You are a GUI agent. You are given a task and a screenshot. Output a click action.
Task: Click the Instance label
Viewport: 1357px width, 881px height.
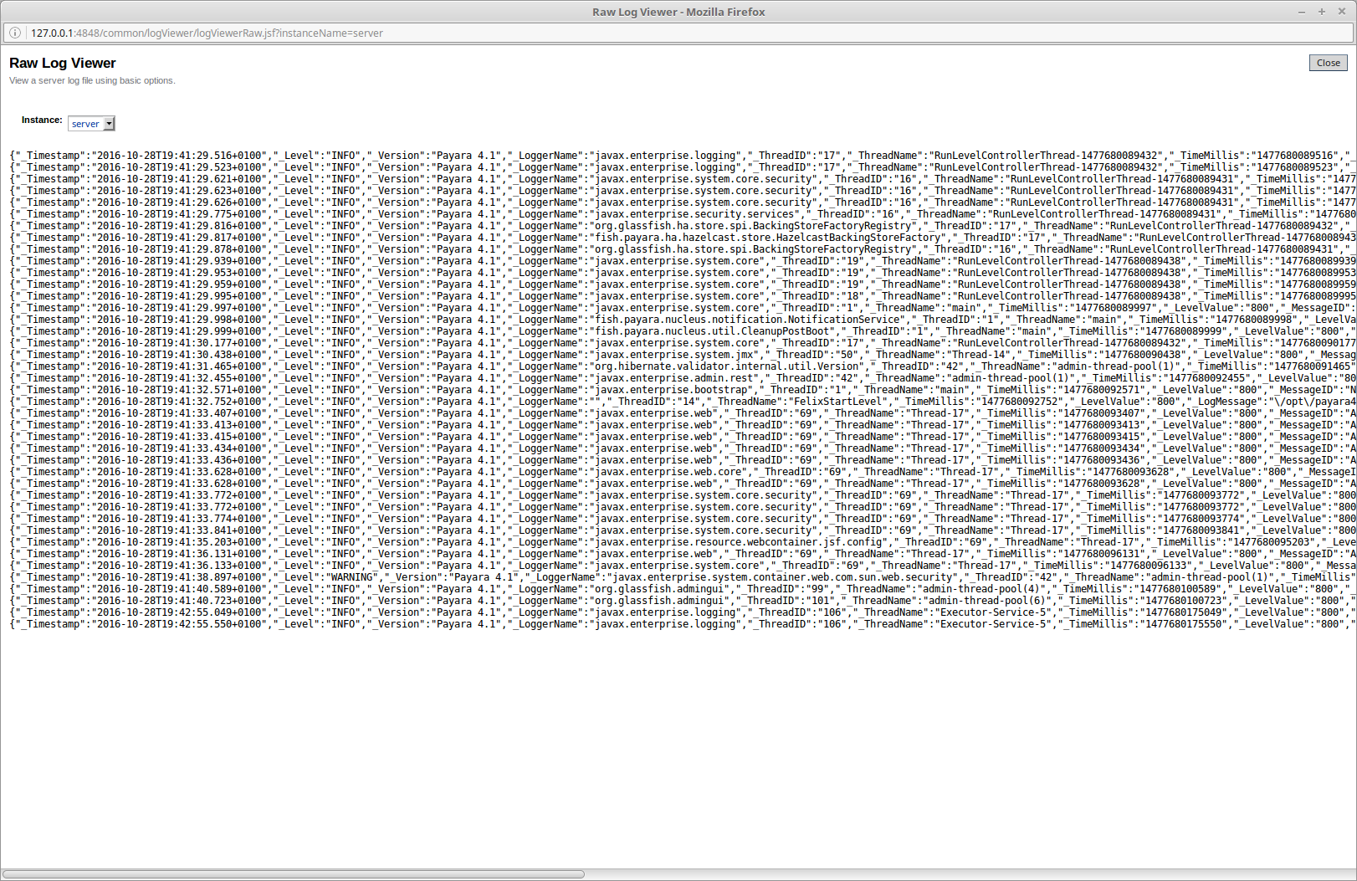click(41, 120)
